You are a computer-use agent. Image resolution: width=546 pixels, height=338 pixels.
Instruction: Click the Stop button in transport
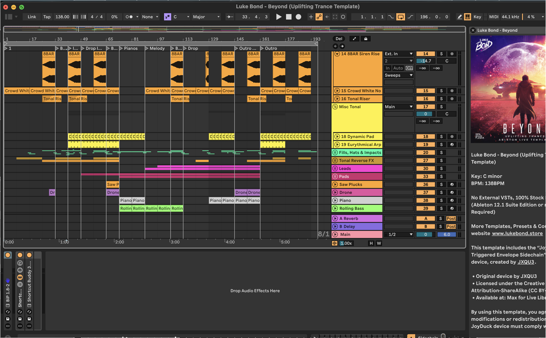point(288,17)
